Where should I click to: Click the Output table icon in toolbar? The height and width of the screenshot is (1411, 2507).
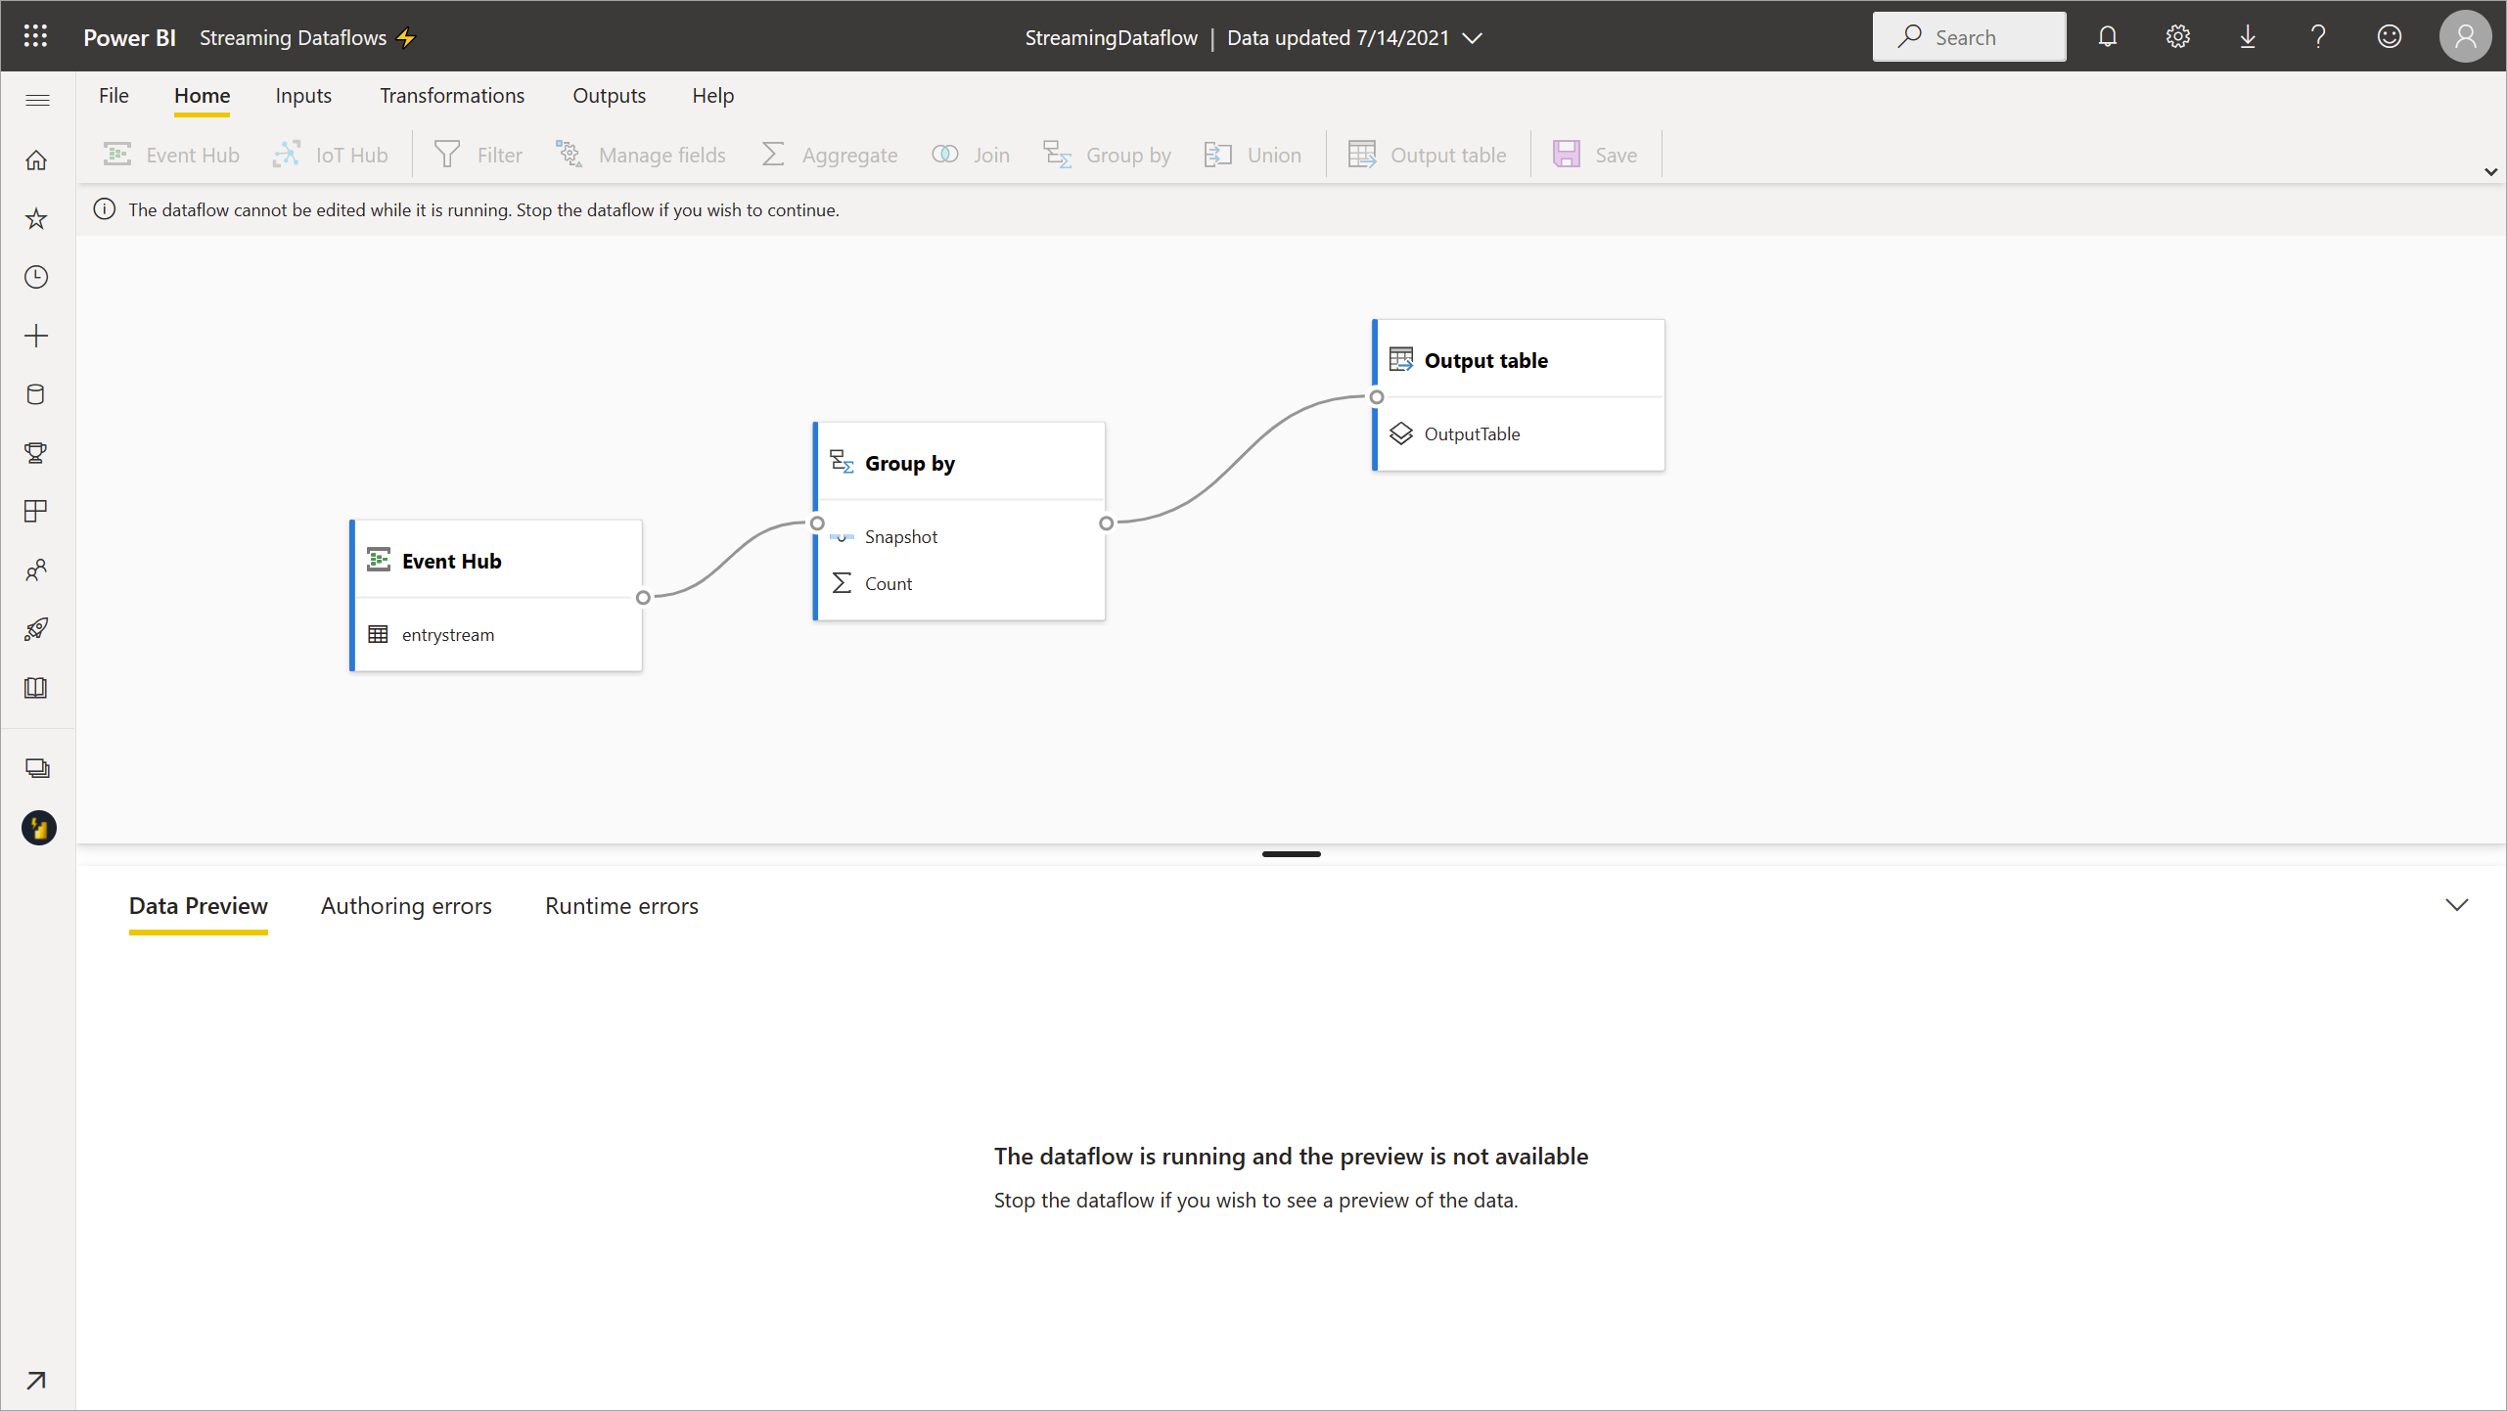tap(1364, 154)
